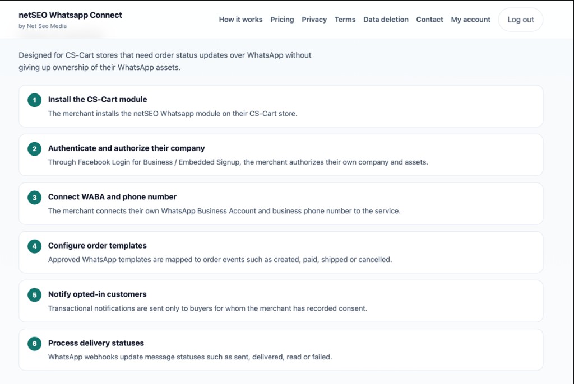Click the step 2 number badge
574x384 pixels.
tap(34, 148)
